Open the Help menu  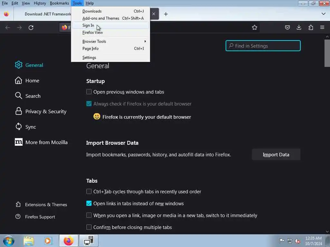90,3
